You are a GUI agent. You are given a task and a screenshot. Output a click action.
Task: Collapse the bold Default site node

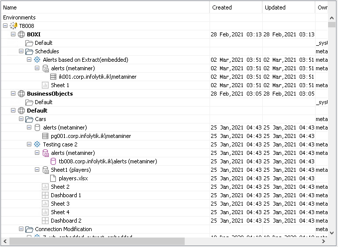point(13,111)
